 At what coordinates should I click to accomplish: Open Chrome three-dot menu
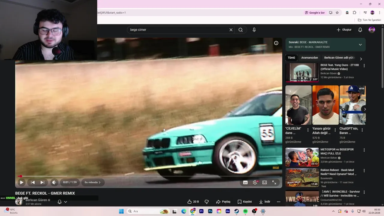click(379, 13)
